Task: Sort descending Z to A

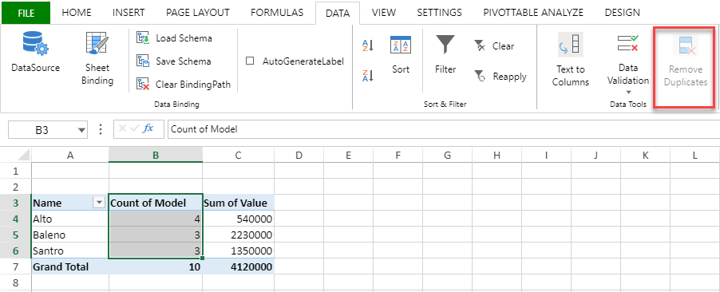Action: pyautogui.click(x=368, y=76)
